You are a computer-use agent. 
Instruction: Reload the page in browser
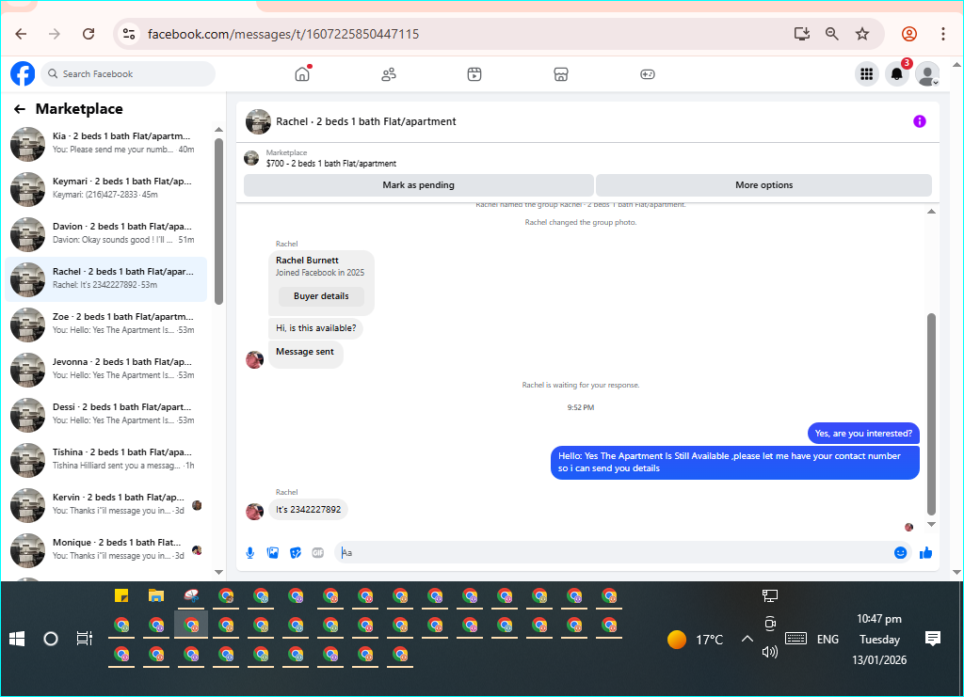(88, 34)
